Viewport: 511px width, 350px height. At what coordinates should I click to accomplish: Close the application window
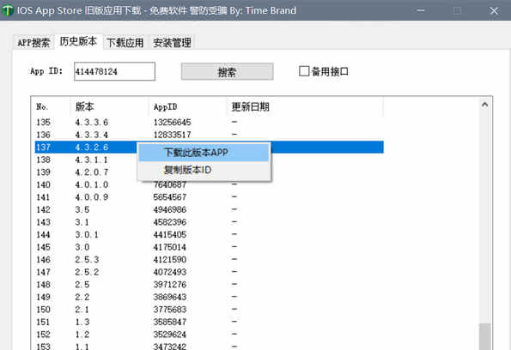click(494, 10)
